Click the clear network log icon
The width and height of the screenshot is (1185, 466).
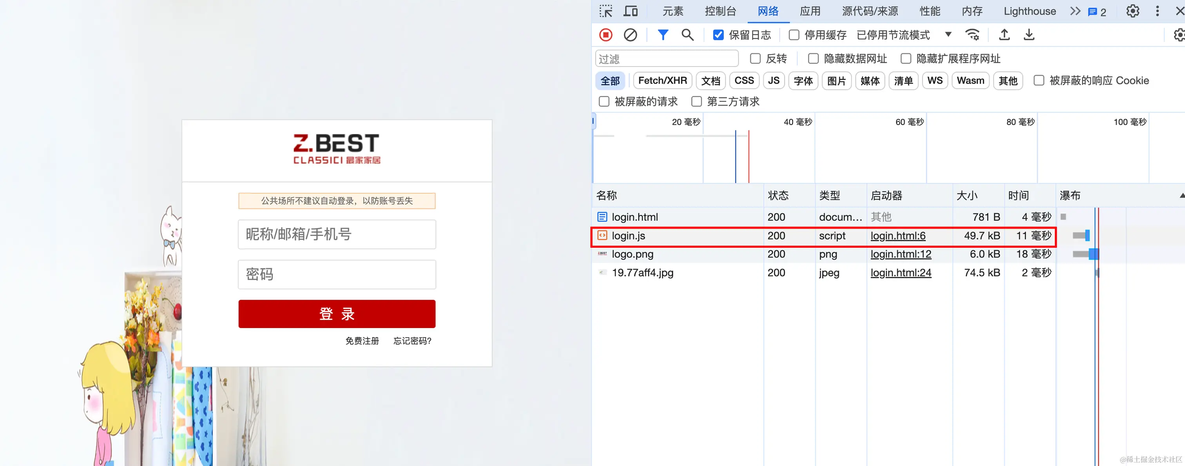click(630, 35)
